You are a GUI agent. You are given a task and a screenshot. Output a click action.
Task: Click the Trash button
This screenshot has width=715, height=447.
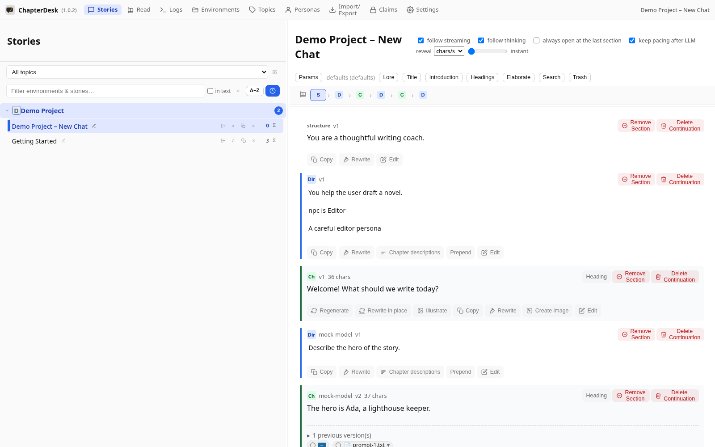(x=580, y=77)
